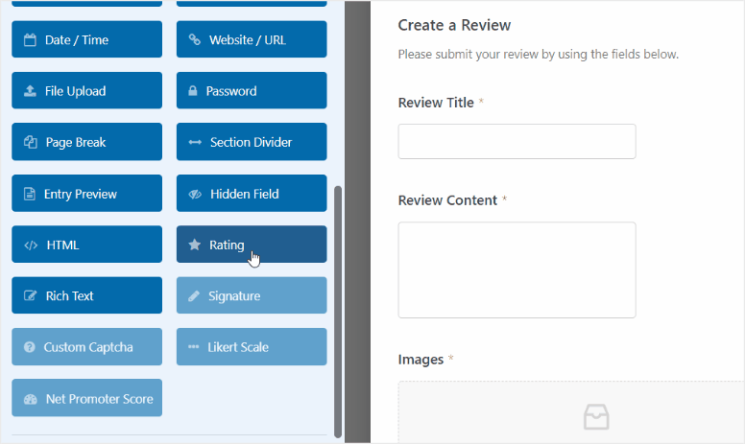Click the Date / Time calendar icon
This screenshot has width=745, height=444.
tap(30, 40)
